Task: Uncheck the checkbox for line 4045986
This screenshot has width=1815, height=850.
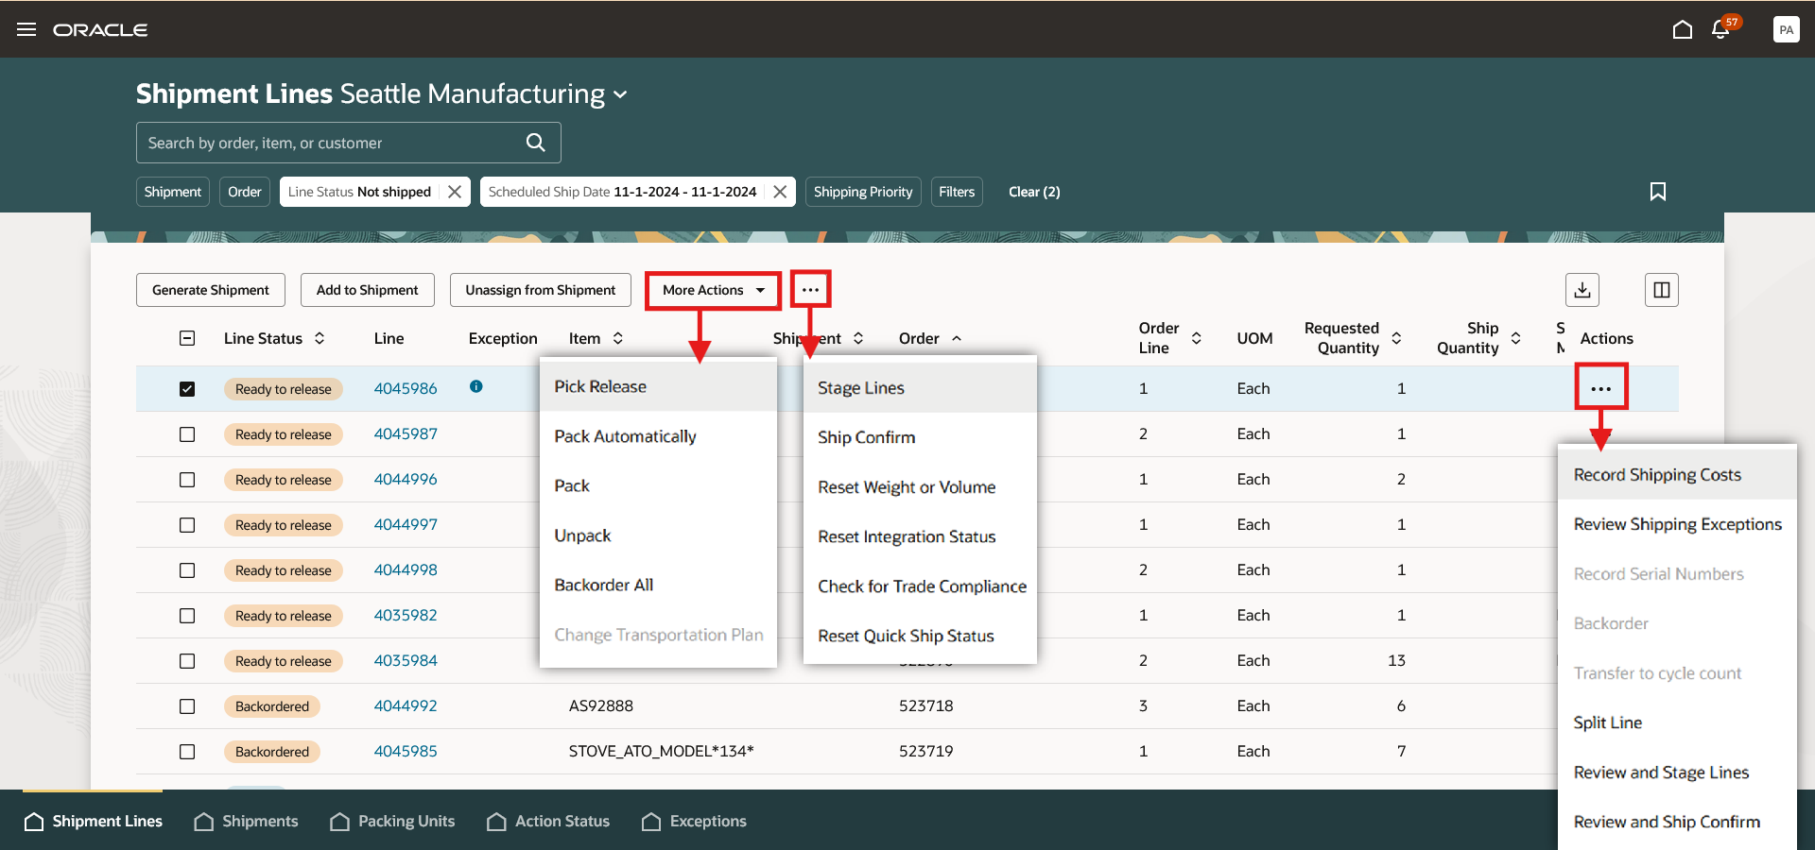Action: pyautogui.click(x=187, y=389)
